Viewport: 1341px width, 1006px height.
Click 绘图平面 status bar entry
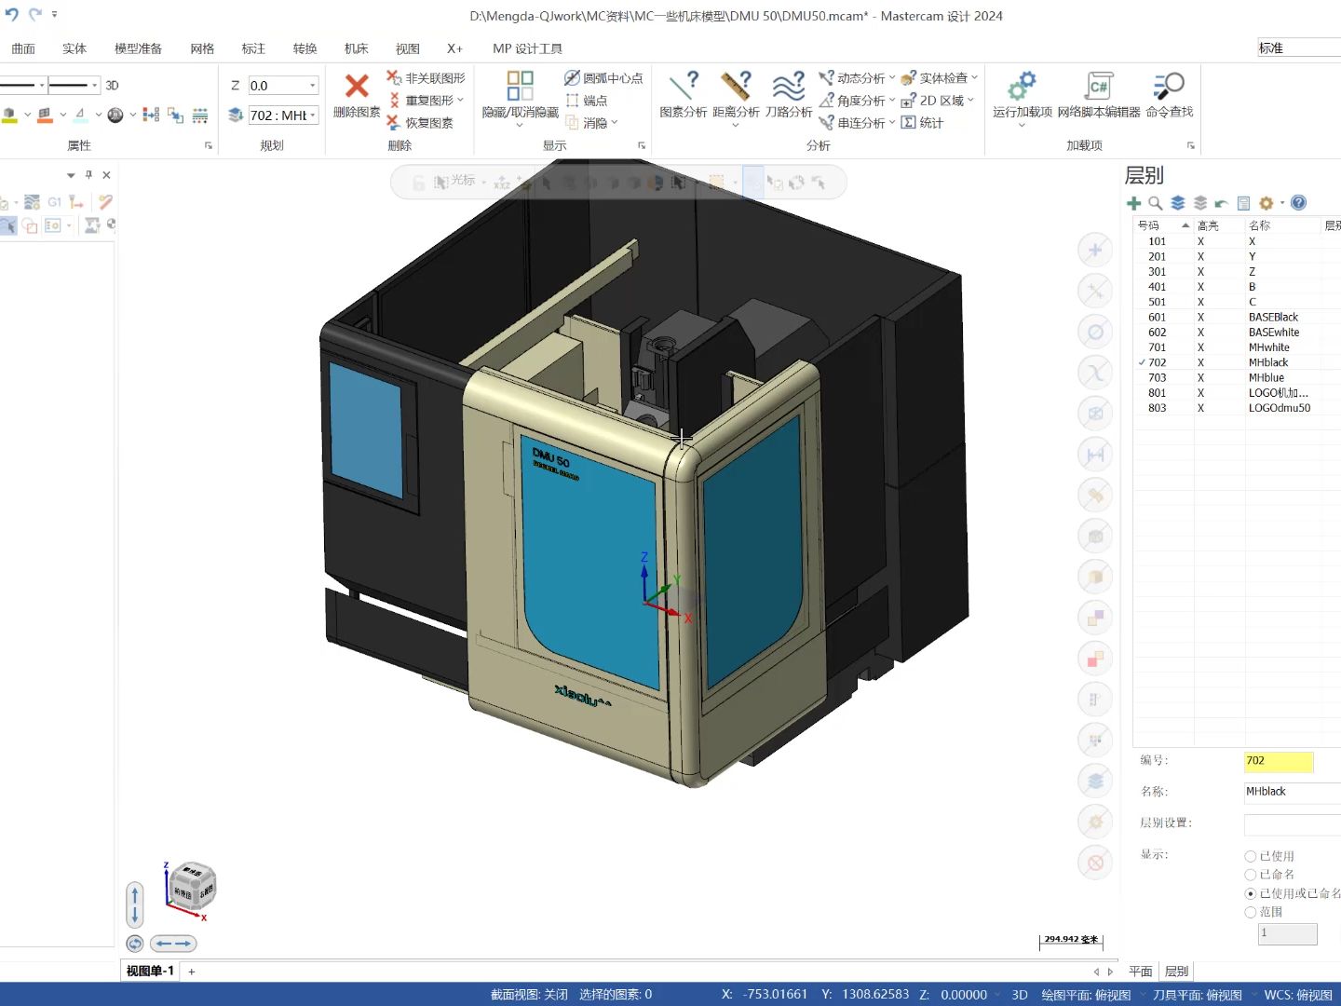click(1086, 995)
